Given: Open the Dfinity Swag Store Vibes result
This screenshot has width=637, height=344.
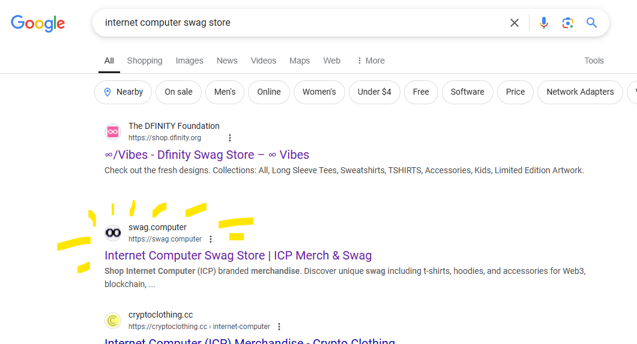Looking at the screenshot, I should (x=207, y=155).
